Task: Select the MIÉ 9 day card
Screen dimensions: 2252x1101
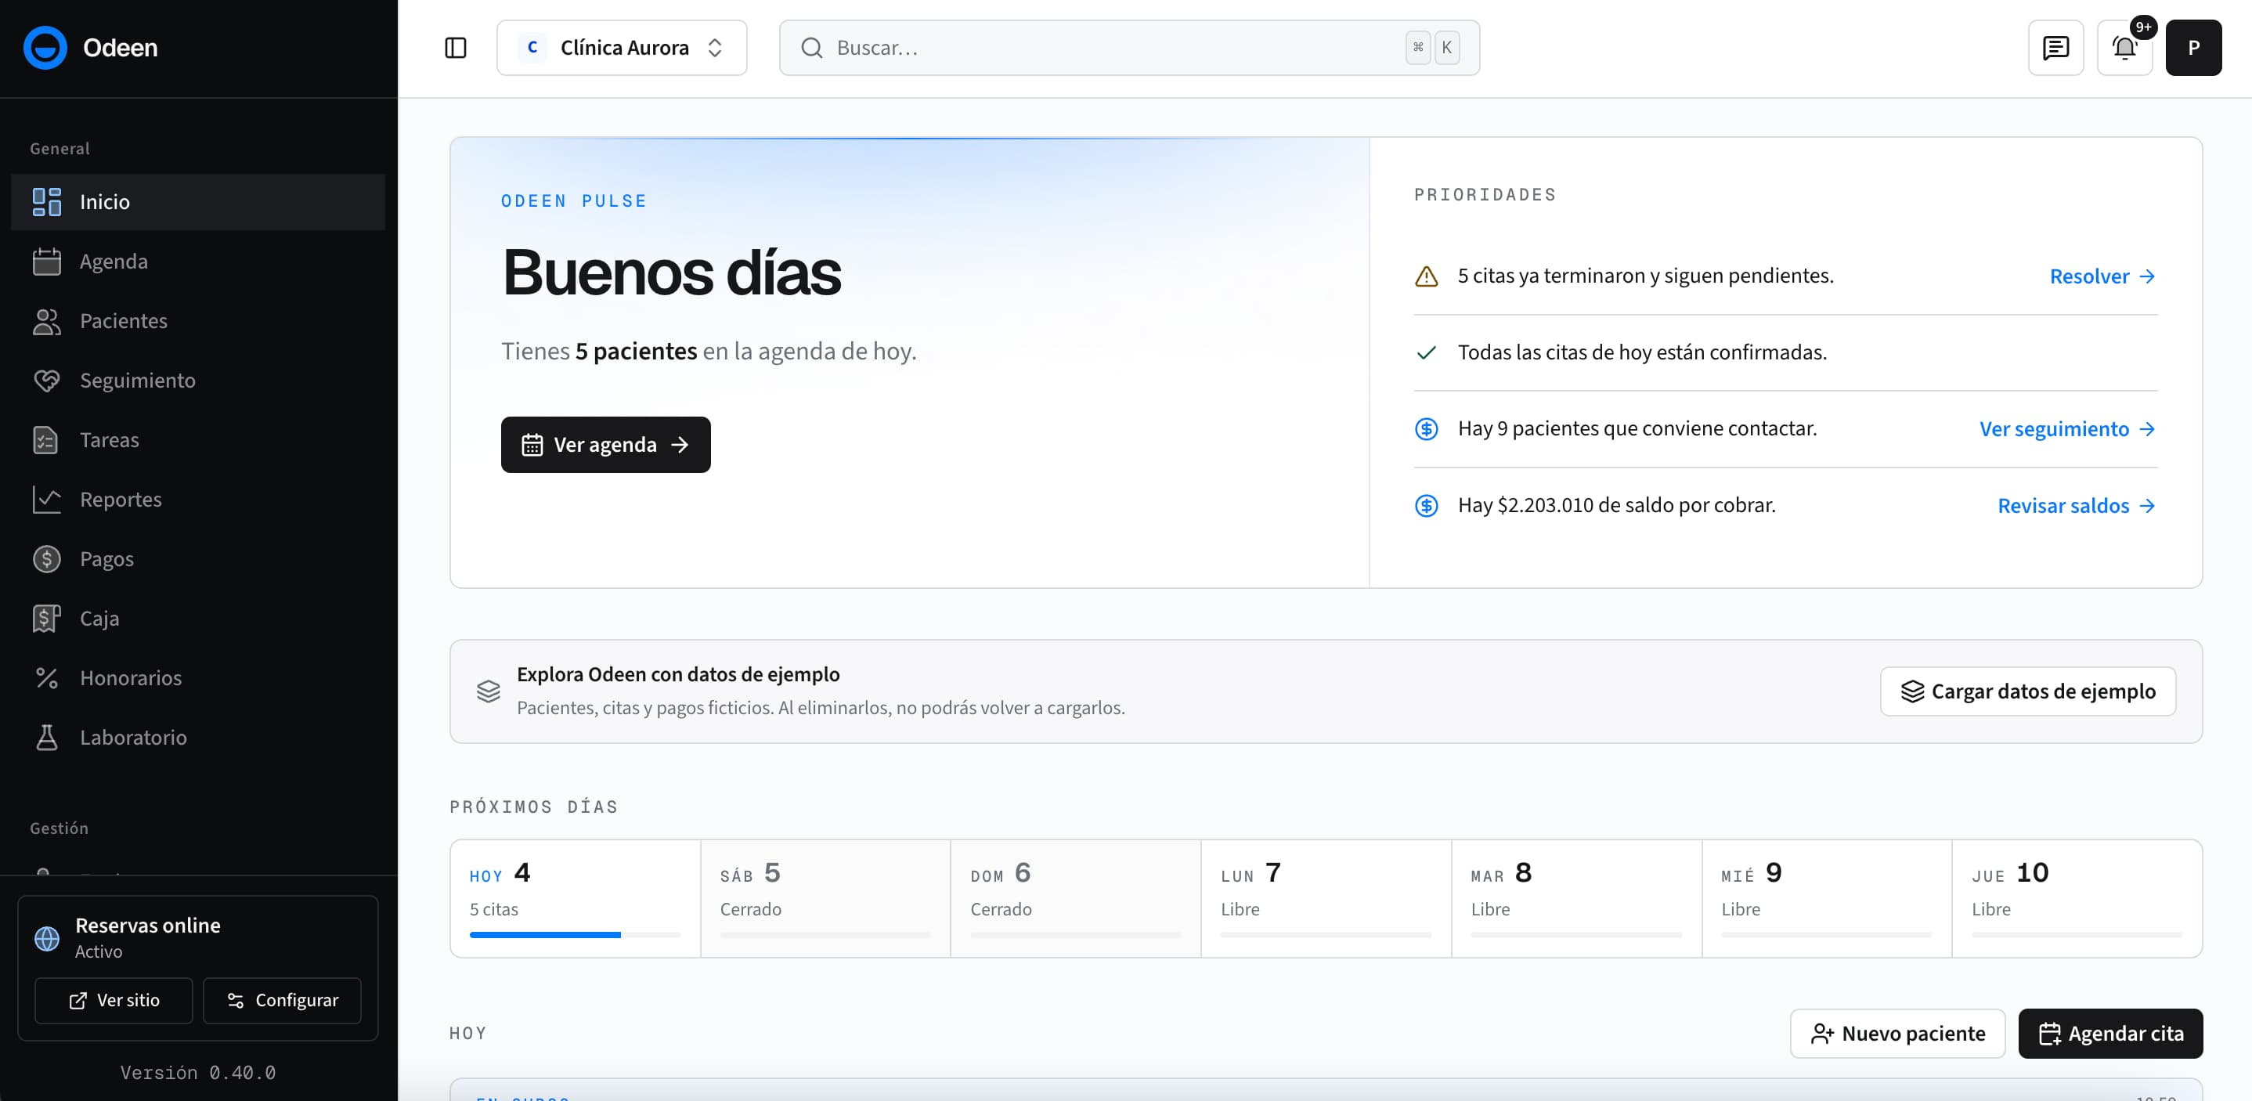Action: tap(1826, 898)
